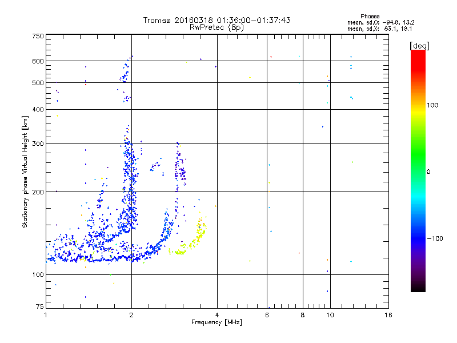
Task: Click the 'Stationary phase Virtual Height [km]' axis title
Action: click(x=25, y=171)
